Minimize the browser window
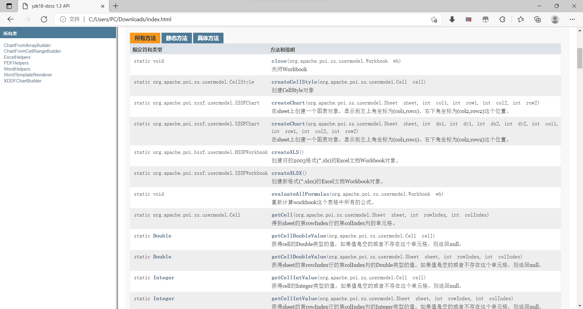The height and width of the screenshot is (309, 583). coord(539,6)
